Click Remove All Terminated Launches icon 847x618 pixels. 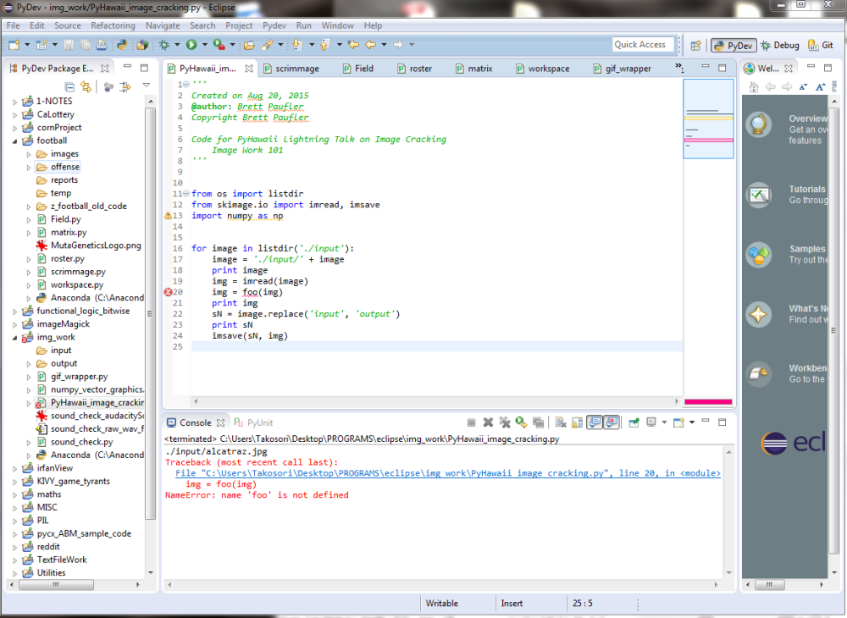point(505,422)
